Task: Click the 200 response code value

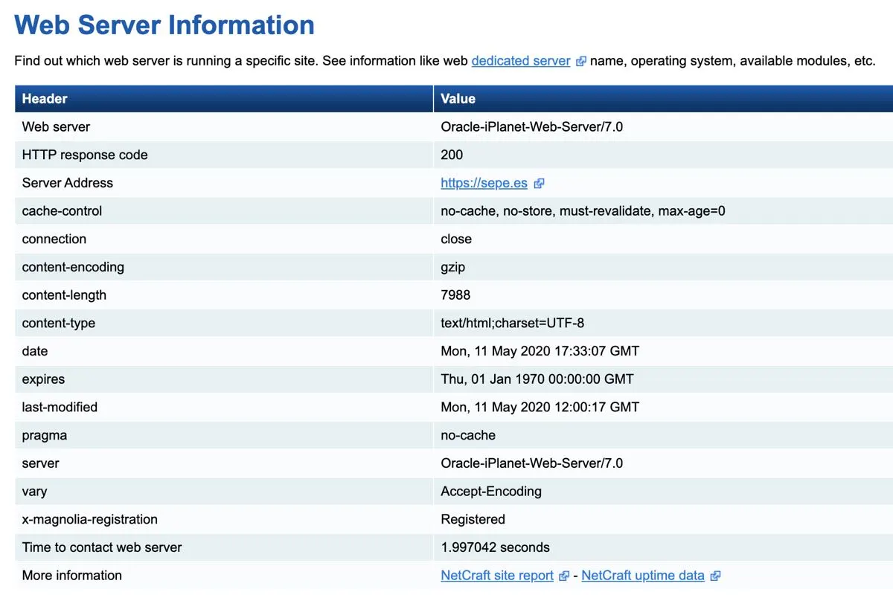Action: pyautogui.click(x=452, y=155)
